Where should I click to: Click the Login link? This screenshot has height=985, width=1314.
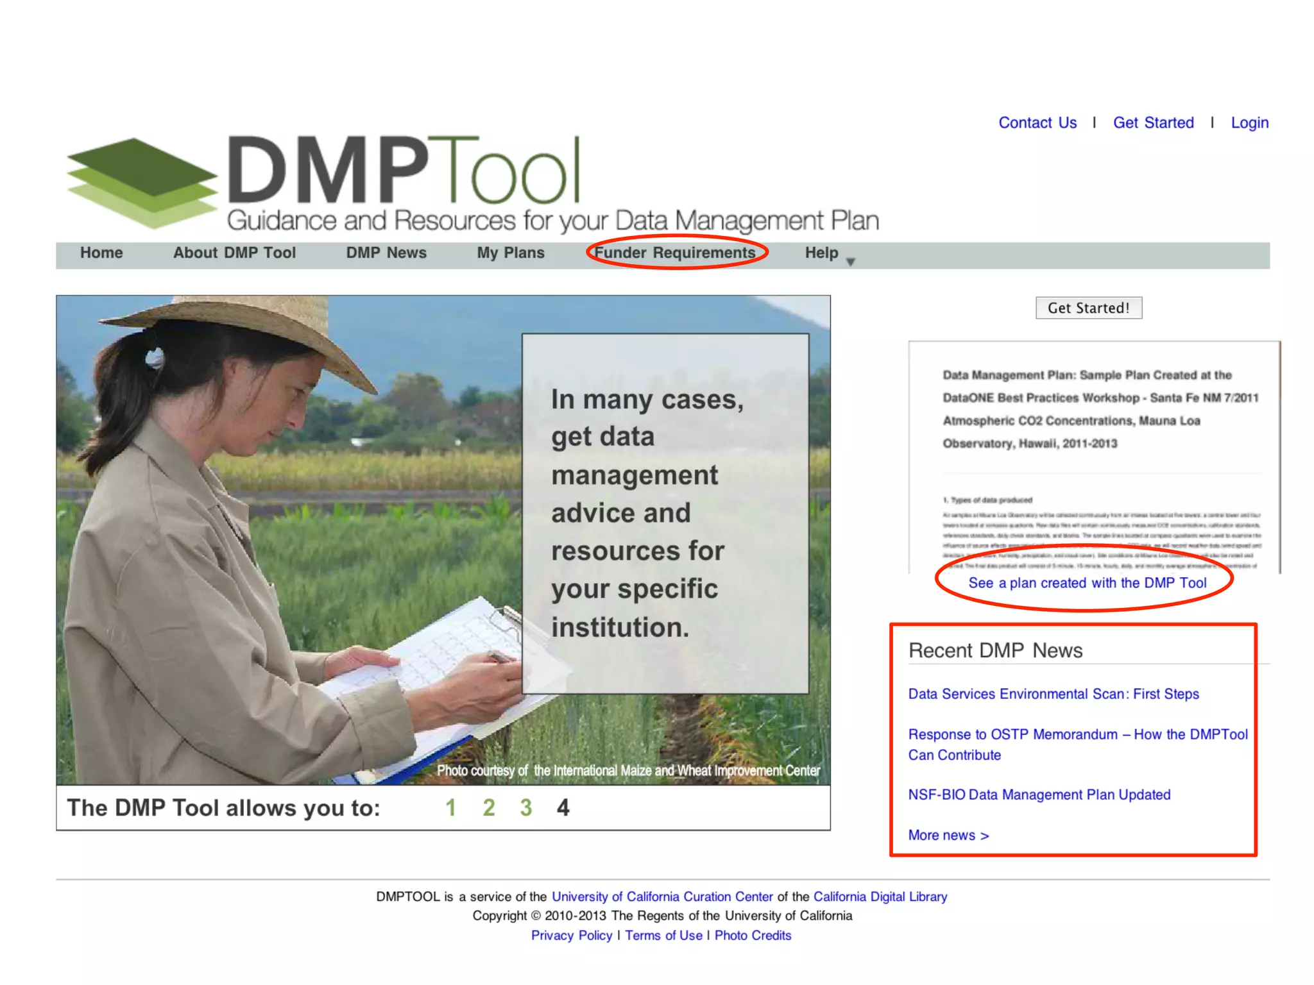(1249, 123)
